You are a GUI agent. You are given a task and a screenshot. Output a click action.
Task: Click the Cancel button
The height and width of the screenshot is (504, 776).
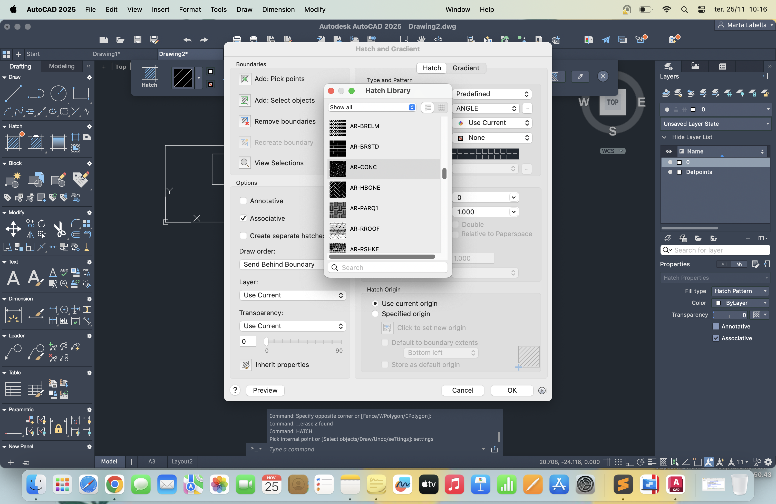coord(462,390)
